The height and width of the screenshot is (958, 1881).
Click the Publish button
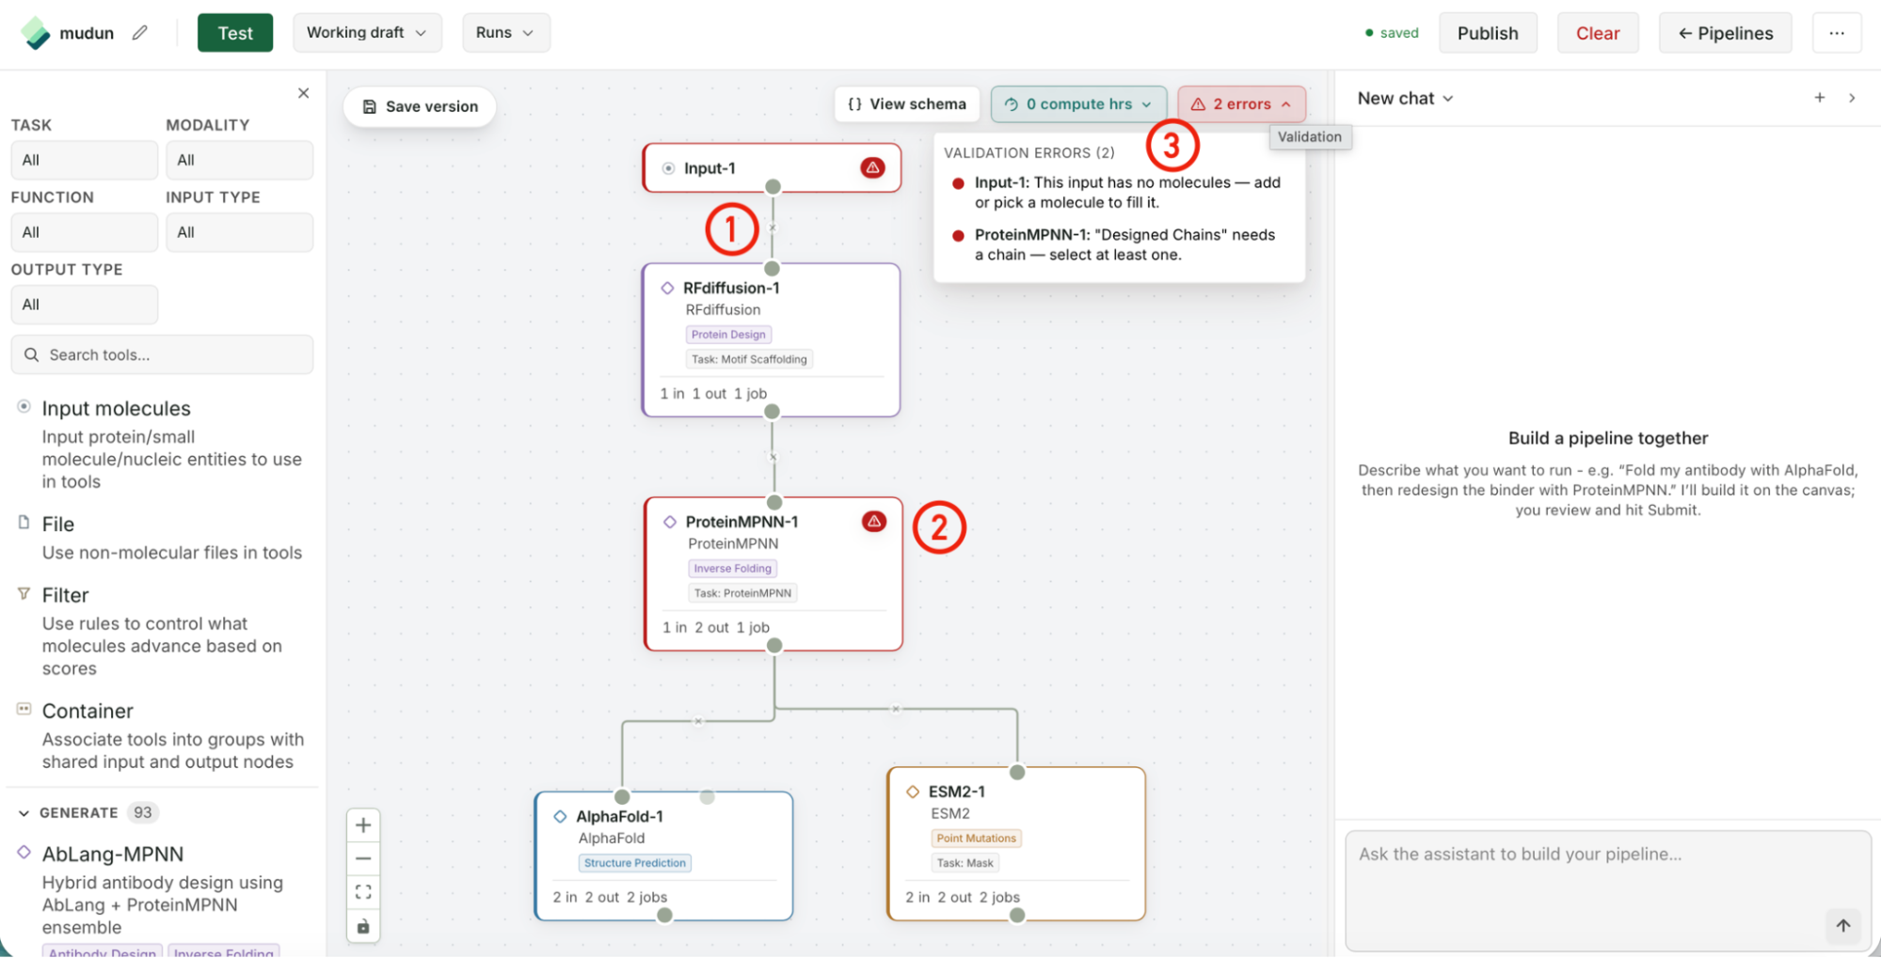click(1488, 33)
